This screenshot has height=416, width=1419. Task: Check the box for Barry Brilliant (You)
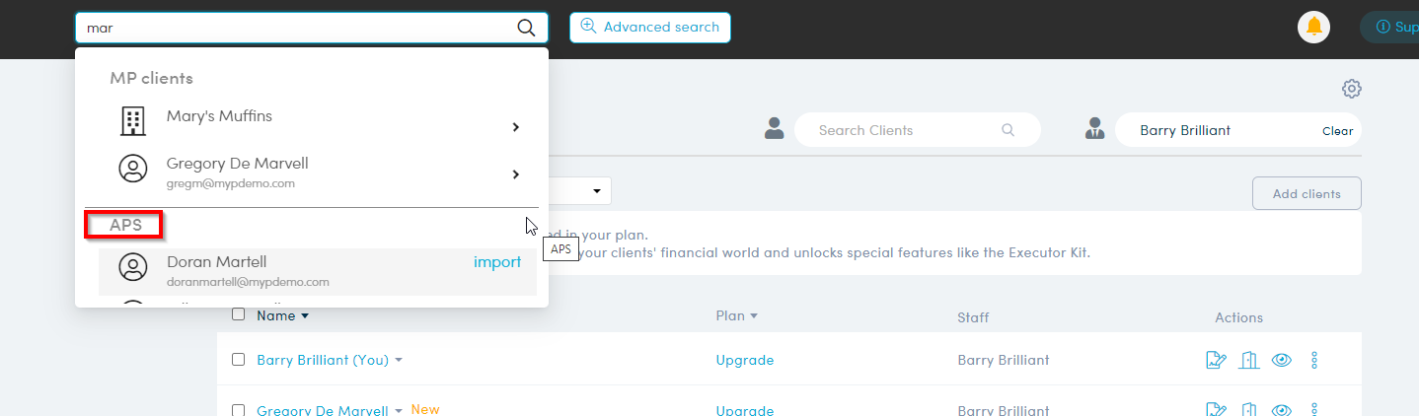[238, 360]
